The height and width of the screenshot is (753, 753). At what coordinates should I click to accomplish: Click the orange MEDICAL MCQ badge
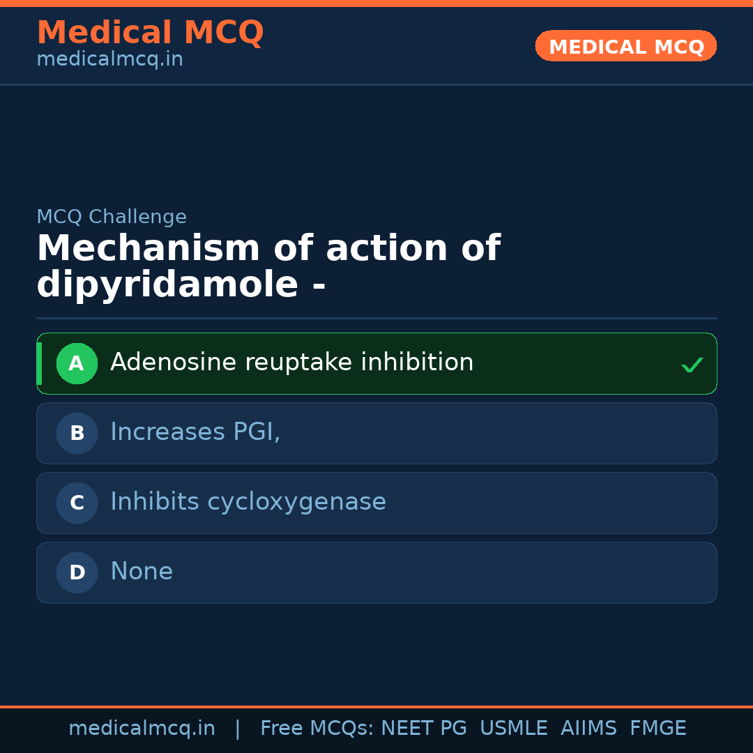coord(625,47)
